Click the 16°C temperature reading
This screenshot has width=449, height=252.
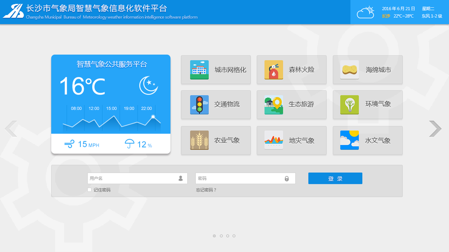pyautogui.click(x=82, y=86)
